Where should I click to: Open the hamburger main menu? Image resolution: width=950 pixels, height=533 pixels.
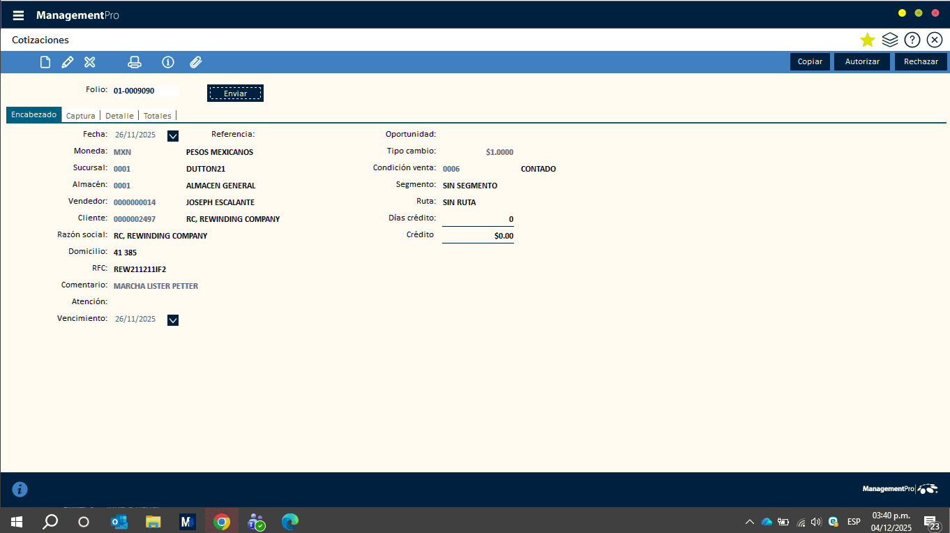pyautogui.click(x=18, y=15)
